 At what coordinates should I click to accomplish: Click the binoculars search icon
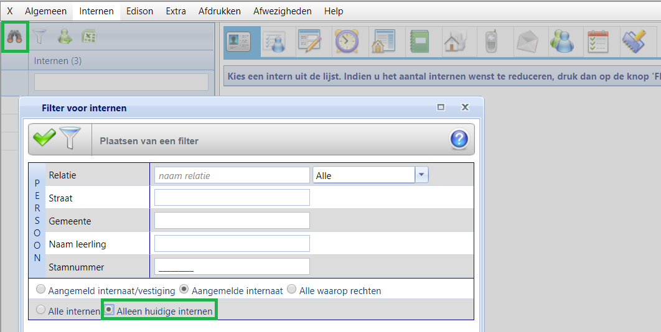tap(15, 37)
